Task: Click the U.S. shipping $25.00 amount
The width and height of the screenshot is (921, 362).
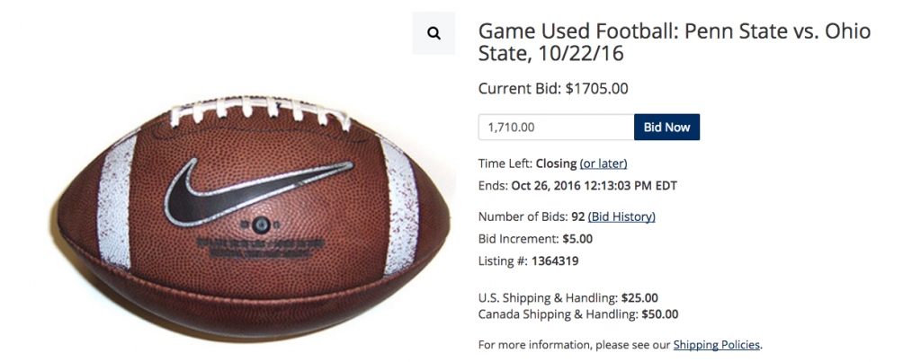Action: click(639, 298)
